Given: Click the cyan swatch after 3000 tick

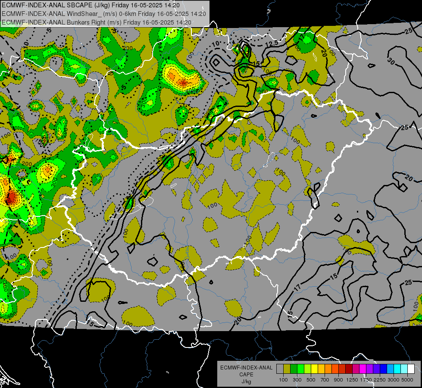Looking at the screenshot, I should click(x=397, y=369).
